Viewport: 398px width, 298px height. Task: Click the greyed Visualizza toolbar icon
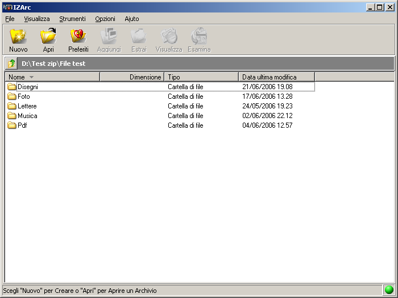coord(169,36)
